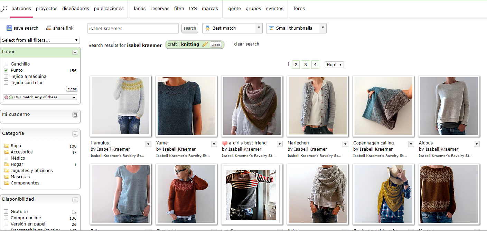Uncheck the Punto checkbox
Screen dimensions: 487x231
coord(6,70)
